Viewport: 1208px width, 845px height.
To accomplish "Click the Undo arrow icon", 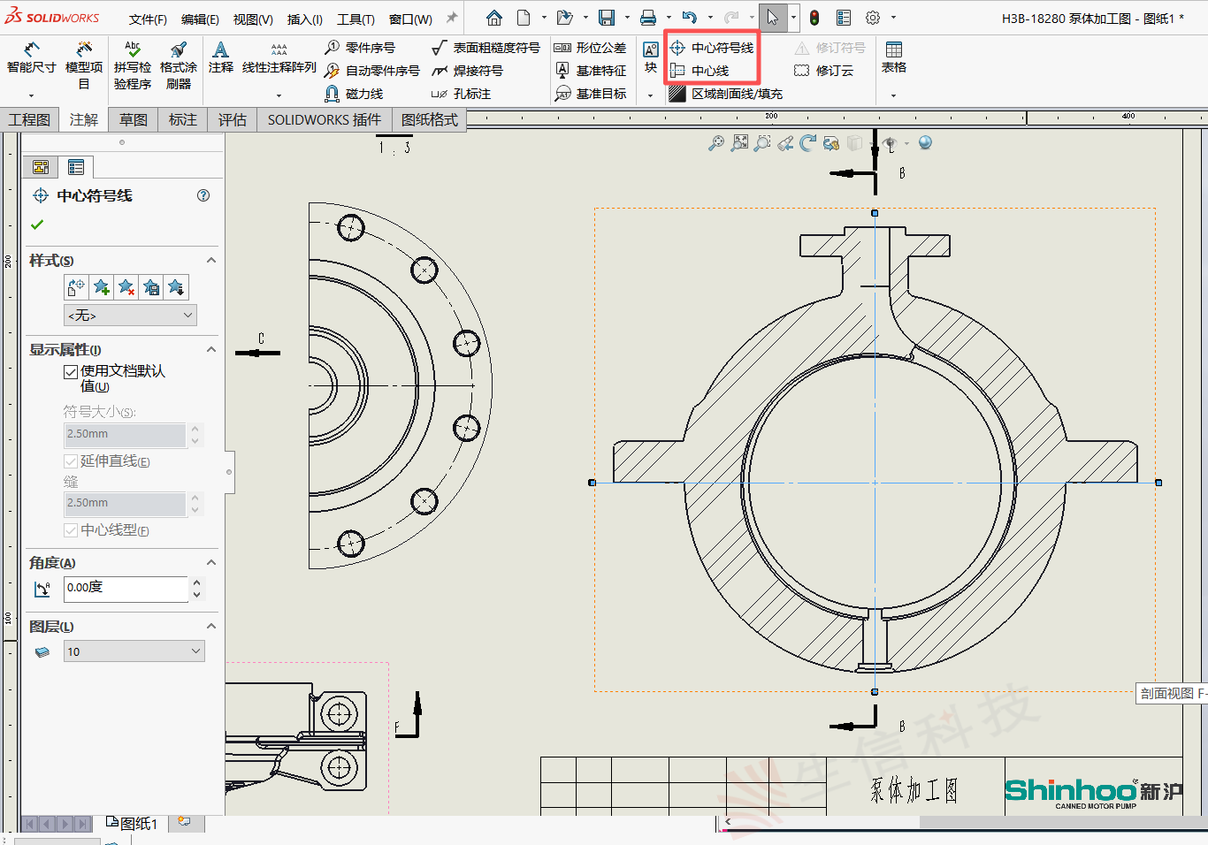I will 690,18.
